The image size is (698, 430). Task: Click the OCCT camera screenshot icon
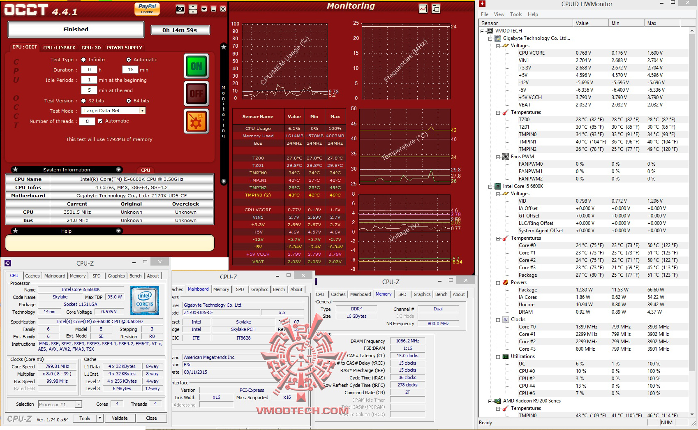180,9
